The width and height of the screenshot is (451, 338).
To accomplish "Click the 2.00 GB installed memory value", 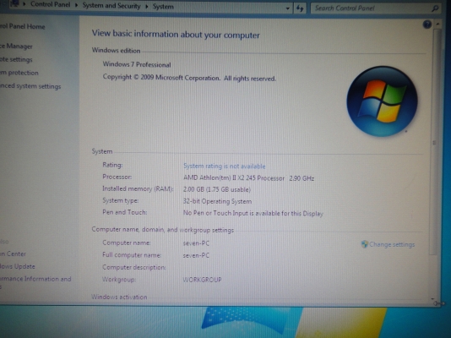I will tap(217, 189).
